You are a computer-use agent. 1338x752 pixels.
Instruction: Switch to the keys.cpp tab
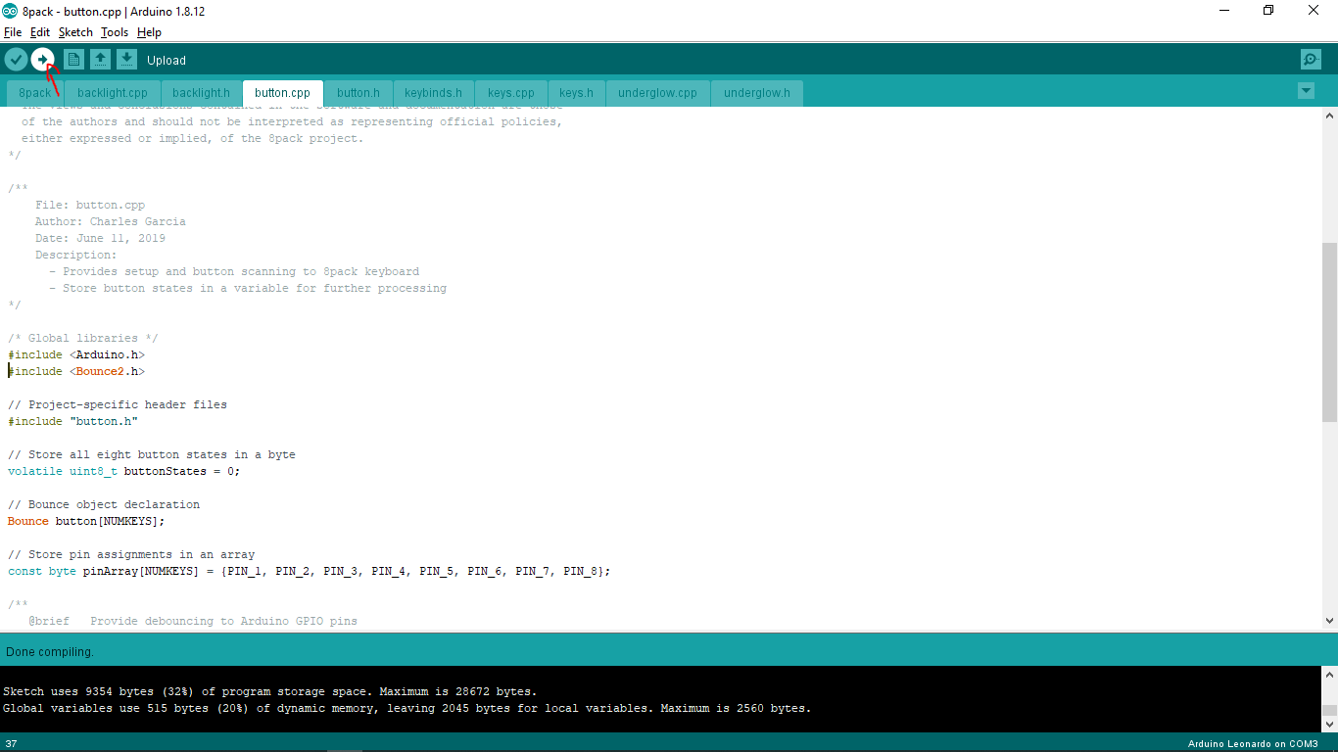511,93
